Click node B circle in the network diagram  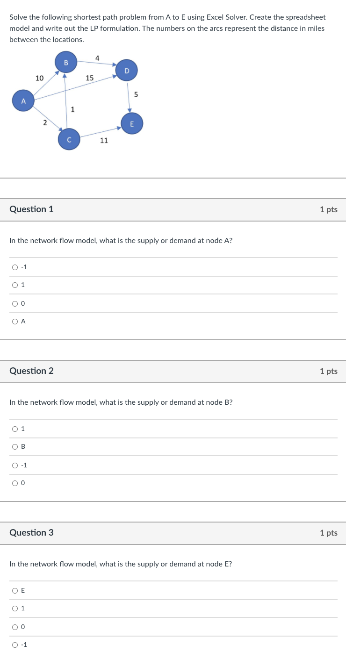coord(66,62)
